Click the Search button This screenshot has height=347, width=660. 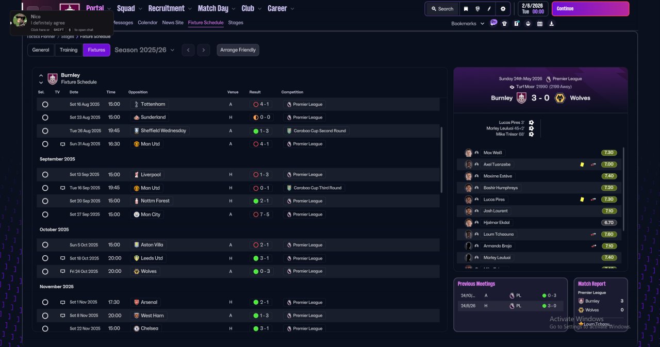(442, 9)
